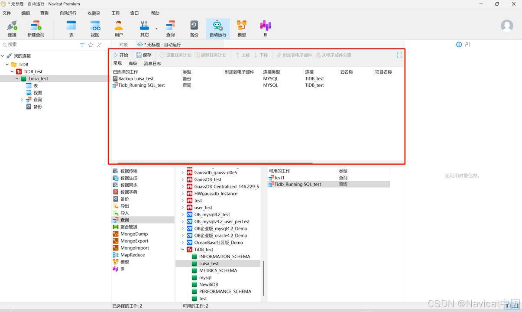522x312 pixels.
Task: Collapse Luisa_test database in left sidebar
Action: click(17, 78)
